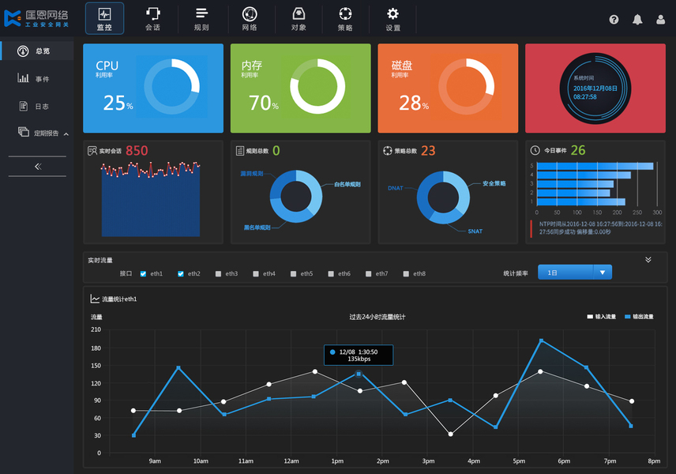Click the SNAT chart label
The width and height of the screenshot is (676, 474).
tap(475, 231)
